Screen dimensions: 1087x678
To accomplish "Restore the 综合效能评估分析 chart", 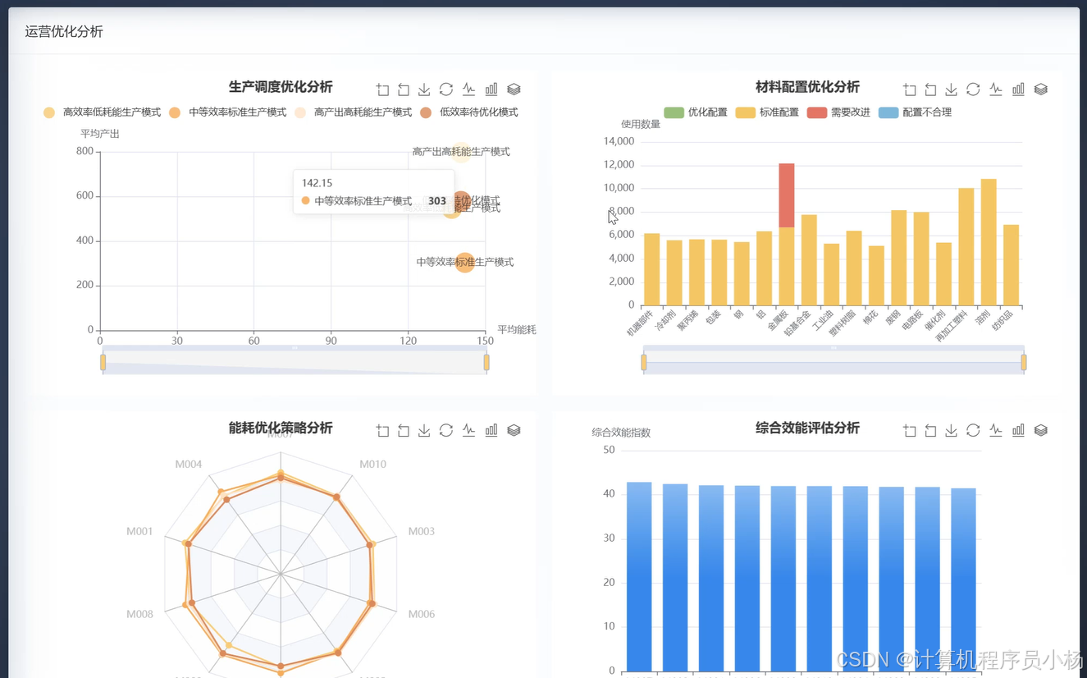I will pos(973,431).
